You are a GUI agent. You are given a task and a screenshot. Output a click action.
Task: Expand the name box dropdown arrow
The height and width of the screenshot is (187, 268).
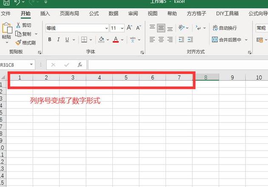click(x=31, y=65)
